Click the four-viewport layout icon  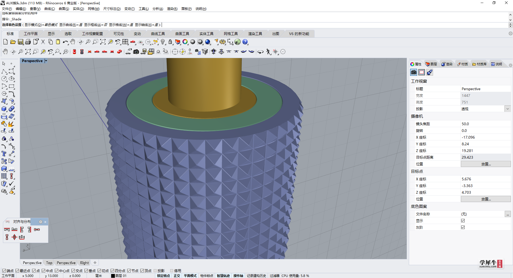pyautogui.click(x=125, y=42)
